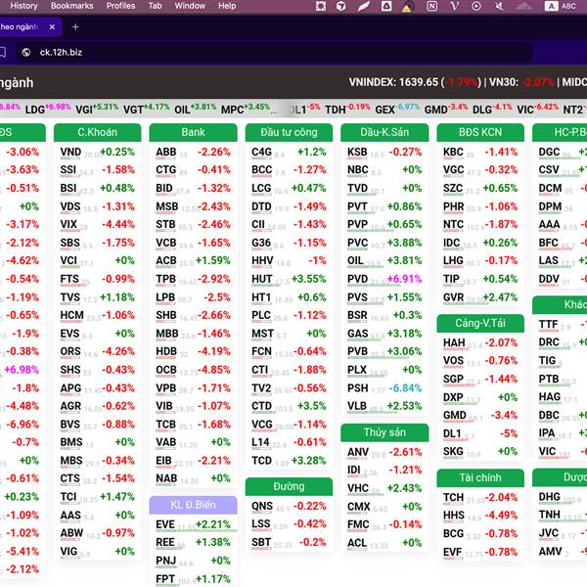Select the BĐS KCN sector header
Image resolution: width=587 pixels, height=587 pixels.
point(480,132)
